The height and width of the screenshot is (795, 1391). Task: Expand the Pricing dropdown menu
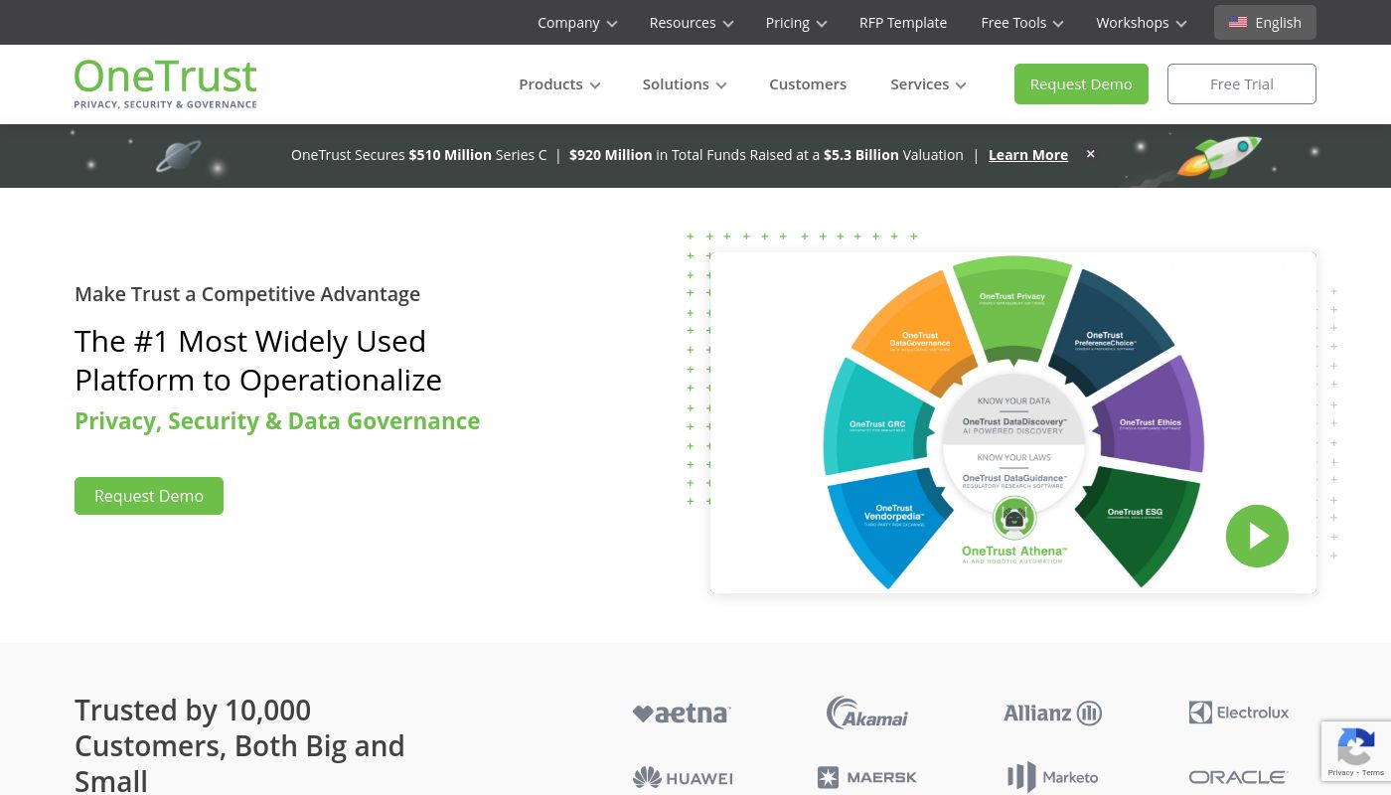(796, 22)
